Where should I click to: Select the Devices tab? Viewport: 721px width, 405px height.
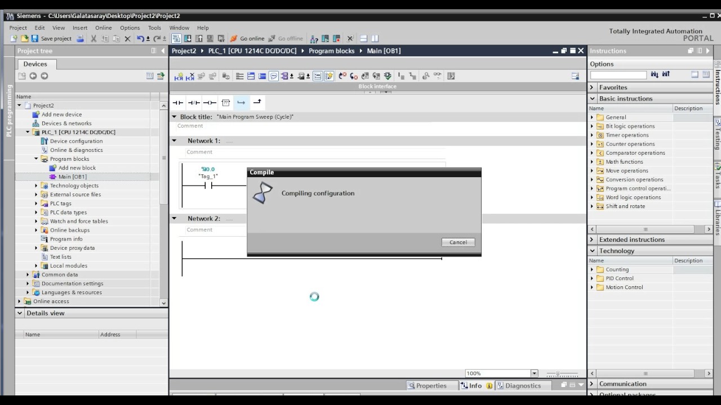click(x=35, y=64)
